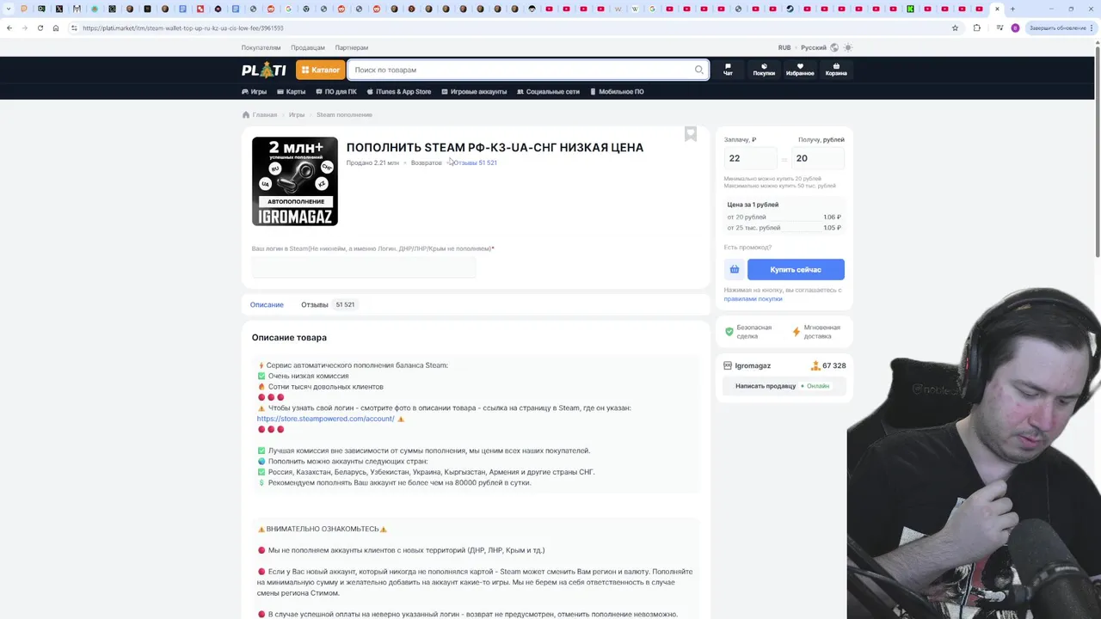Screen dimensions: 1101x619
Task: Open the Чат icon
Action: (728, 70)
